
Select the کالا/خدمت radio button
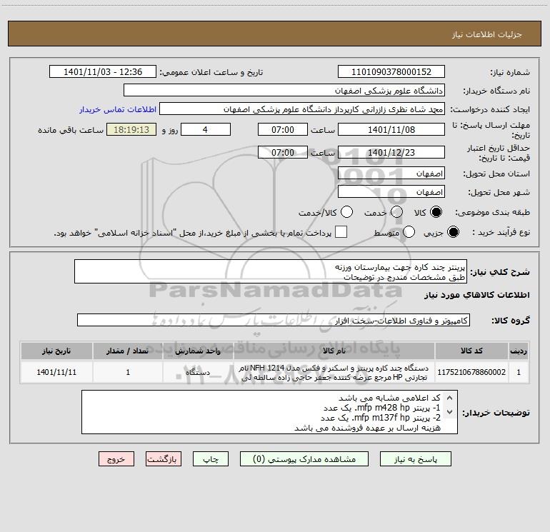[x=346, y=212]
